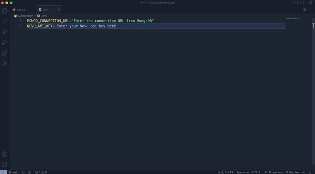Click Momentum breadcrumb folder
This screenshot has height=174, width=315.
click(26, 16)
